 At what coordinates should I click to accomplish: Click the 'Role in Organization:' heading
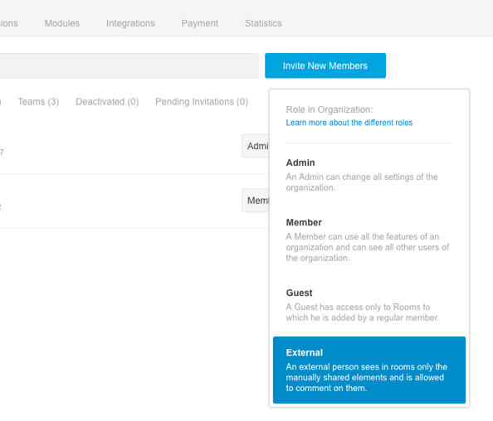329,109
